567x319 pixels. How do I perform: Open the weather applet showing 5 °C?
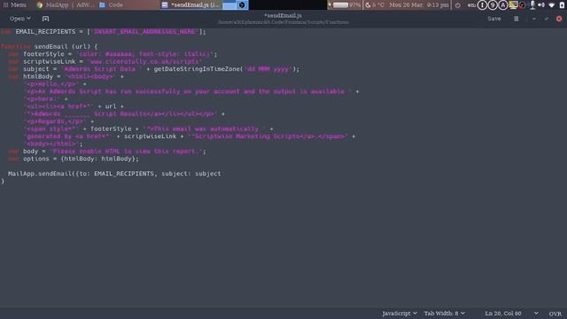pyautogui.click(x=375, y=5)
